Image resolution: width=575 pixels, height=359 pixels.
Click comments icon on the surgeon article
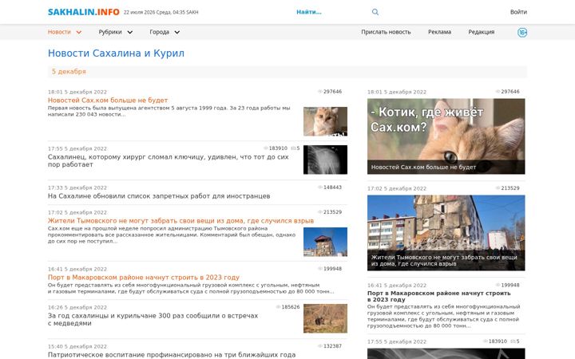293,148
